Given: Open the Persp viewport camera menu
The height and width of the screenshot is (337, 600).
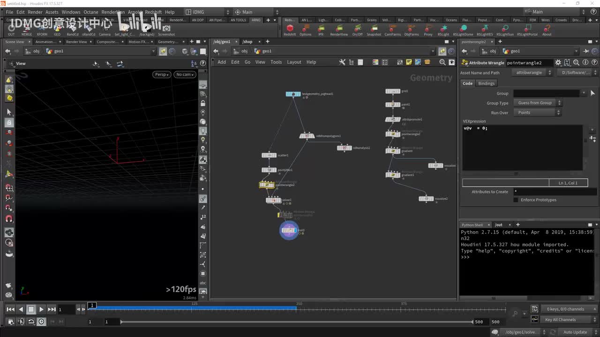Looking at the screenshot, I should click(x=161, y=74).
